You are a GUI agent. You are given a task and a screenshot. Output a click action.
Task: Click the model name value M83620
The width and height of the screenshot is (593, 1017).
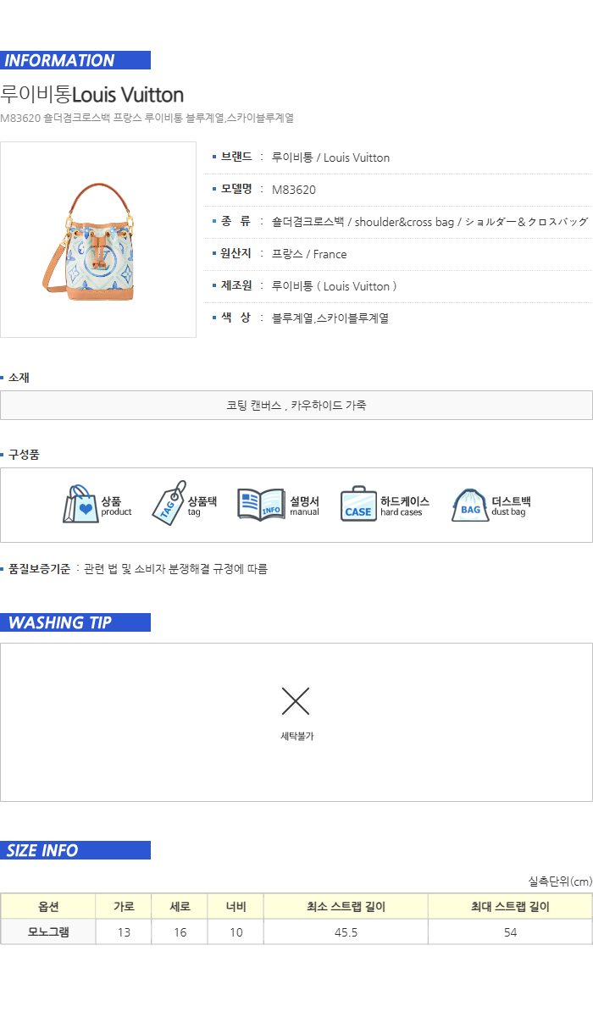click(x=294, y=190)
